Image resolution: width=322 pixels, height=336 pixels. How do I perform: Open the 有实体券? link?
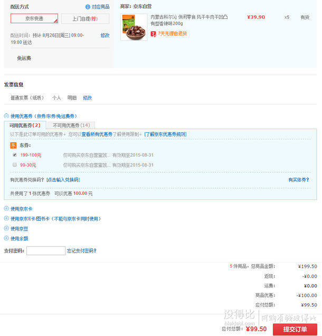pyautogui.click(x=299, y=180)
